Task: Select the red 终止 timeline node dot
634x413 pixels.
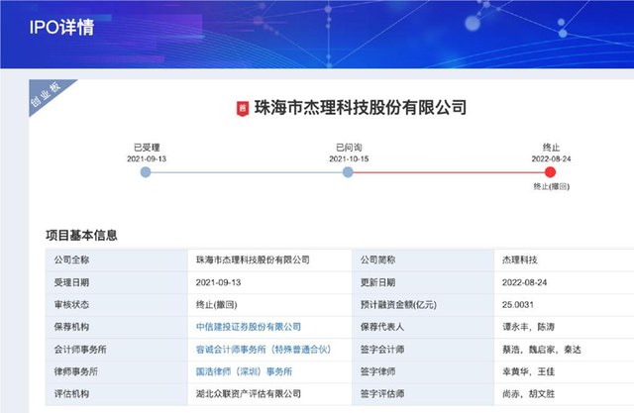Action: 550,172
